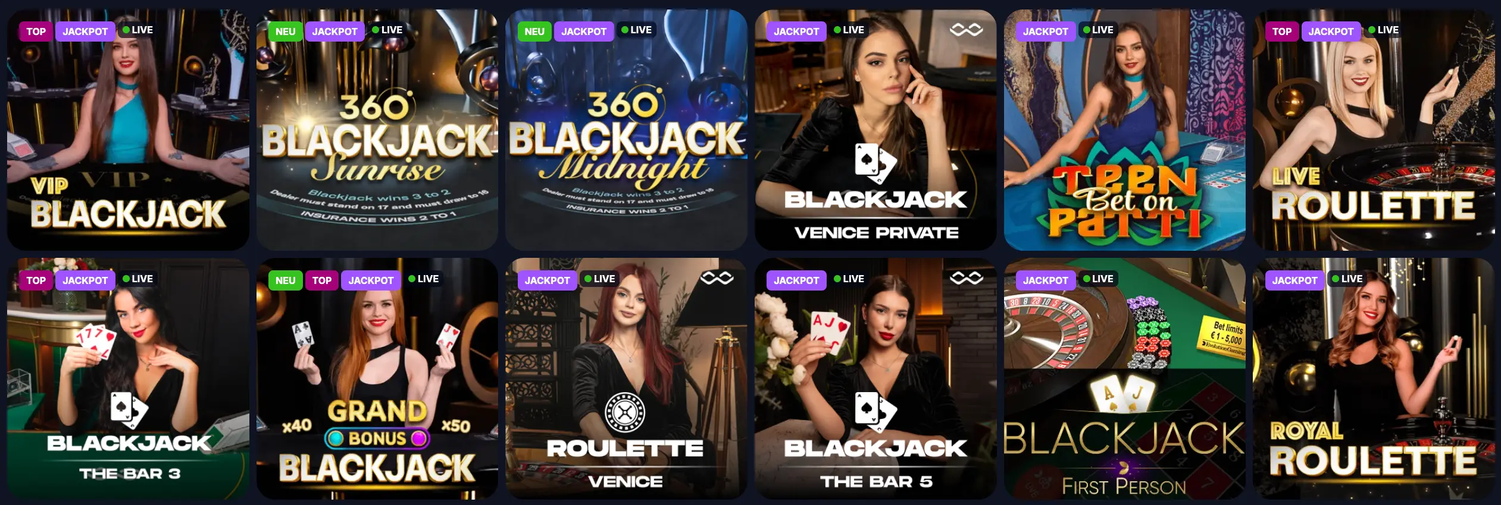This screenshot has width=1501, height=505.
Task: Open 360 Blackjack Sunrise game
Action: click(377, 130)
